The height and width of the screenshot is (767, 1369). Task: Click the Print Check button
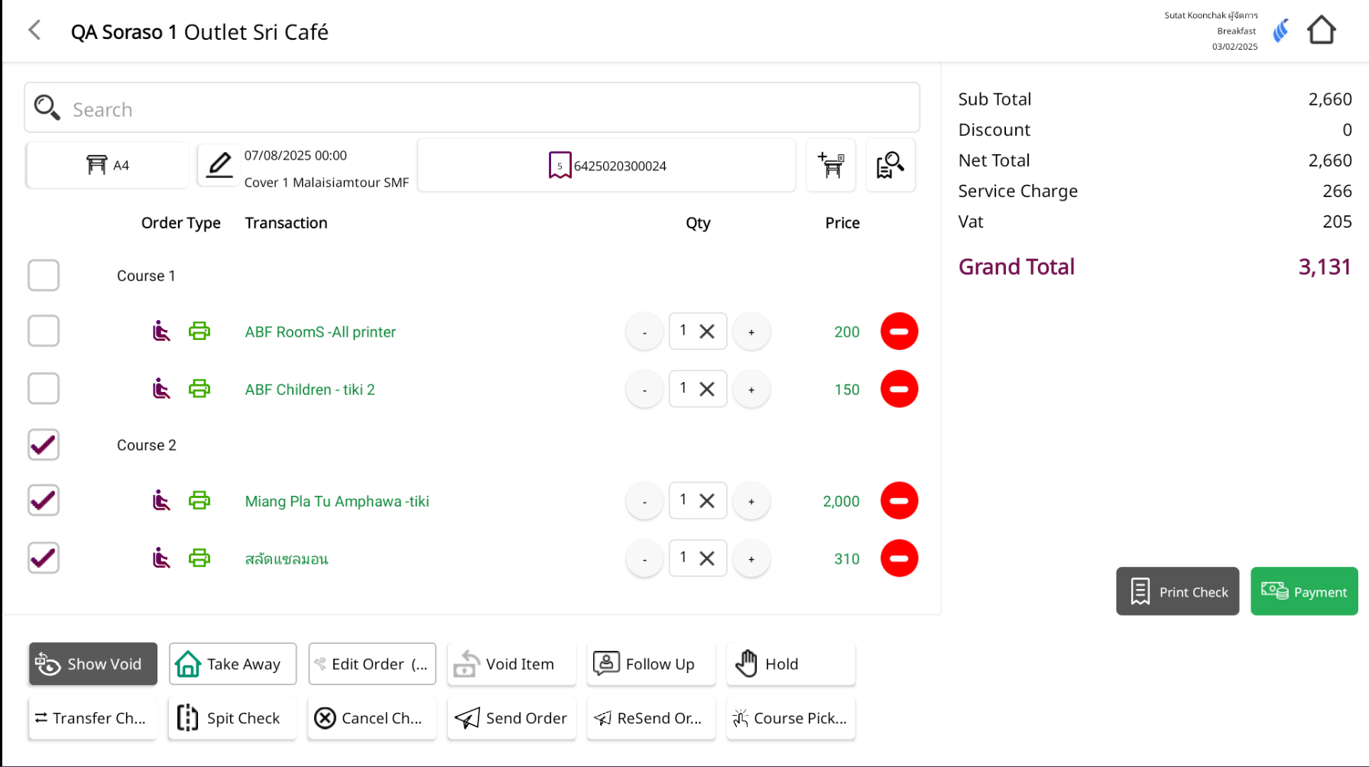coord(1177,592)
